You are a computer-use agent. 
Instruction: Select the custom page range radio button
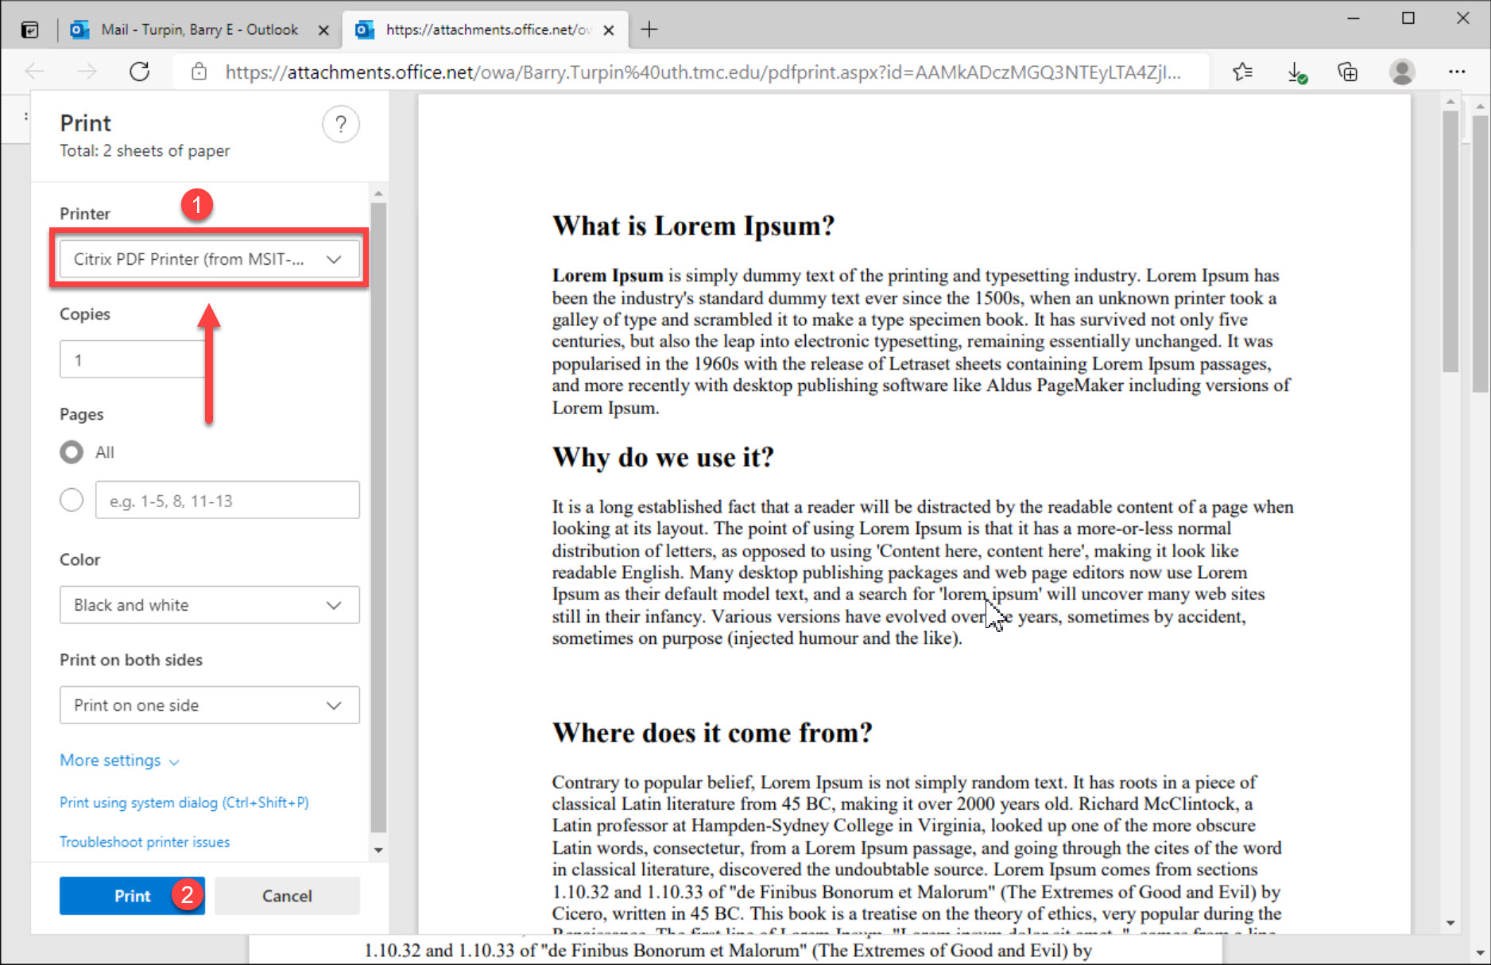pyautogui.click(x=72, y=501)
